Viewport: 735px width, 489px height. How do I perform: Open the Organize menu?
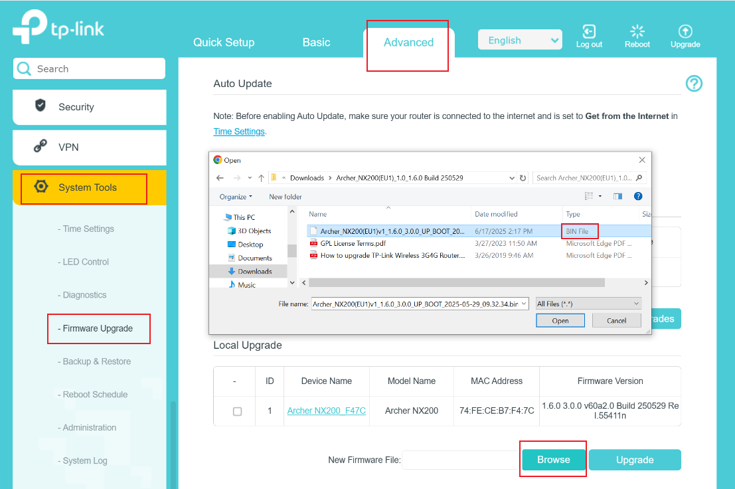pos(236,197)
